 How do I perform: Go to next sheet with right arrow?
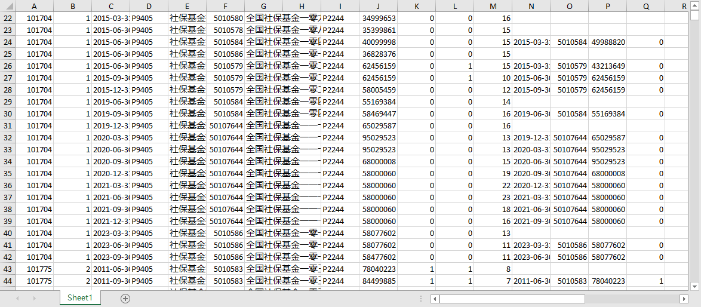pyautogui.click(x=35, y=298)
